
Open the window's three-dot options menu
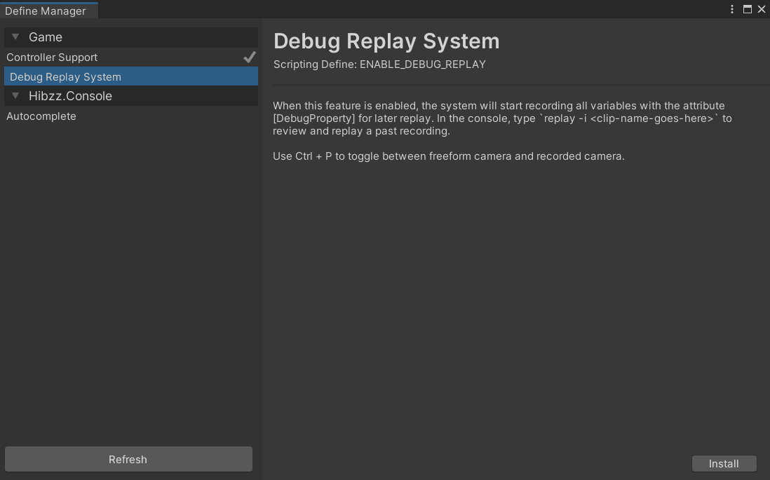tap(731, 9)
